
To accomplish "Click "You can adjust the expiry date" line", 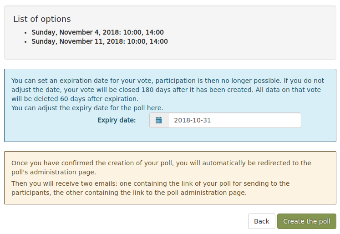I will tap(87, 108).
